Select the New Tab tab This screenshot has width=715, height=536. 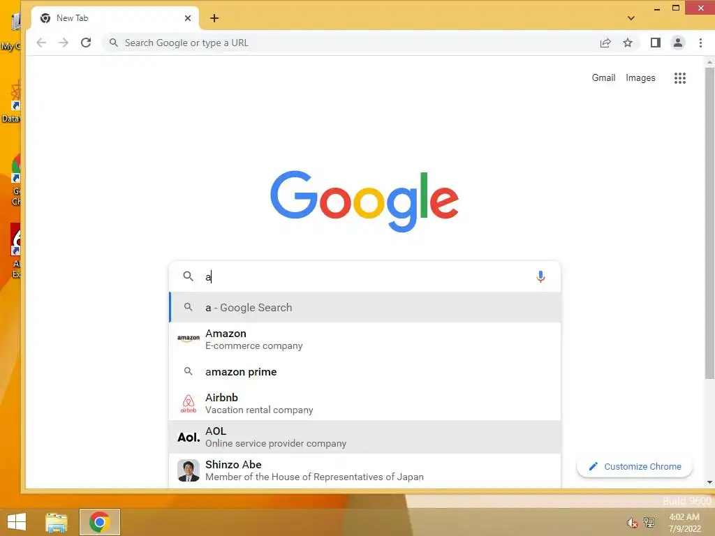pyautogui.click(x=115, y=18)
